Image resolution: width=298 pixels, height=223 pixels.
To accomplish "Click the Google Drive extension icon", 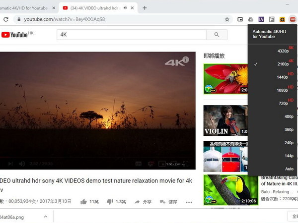I will click(x=251, y=19).
